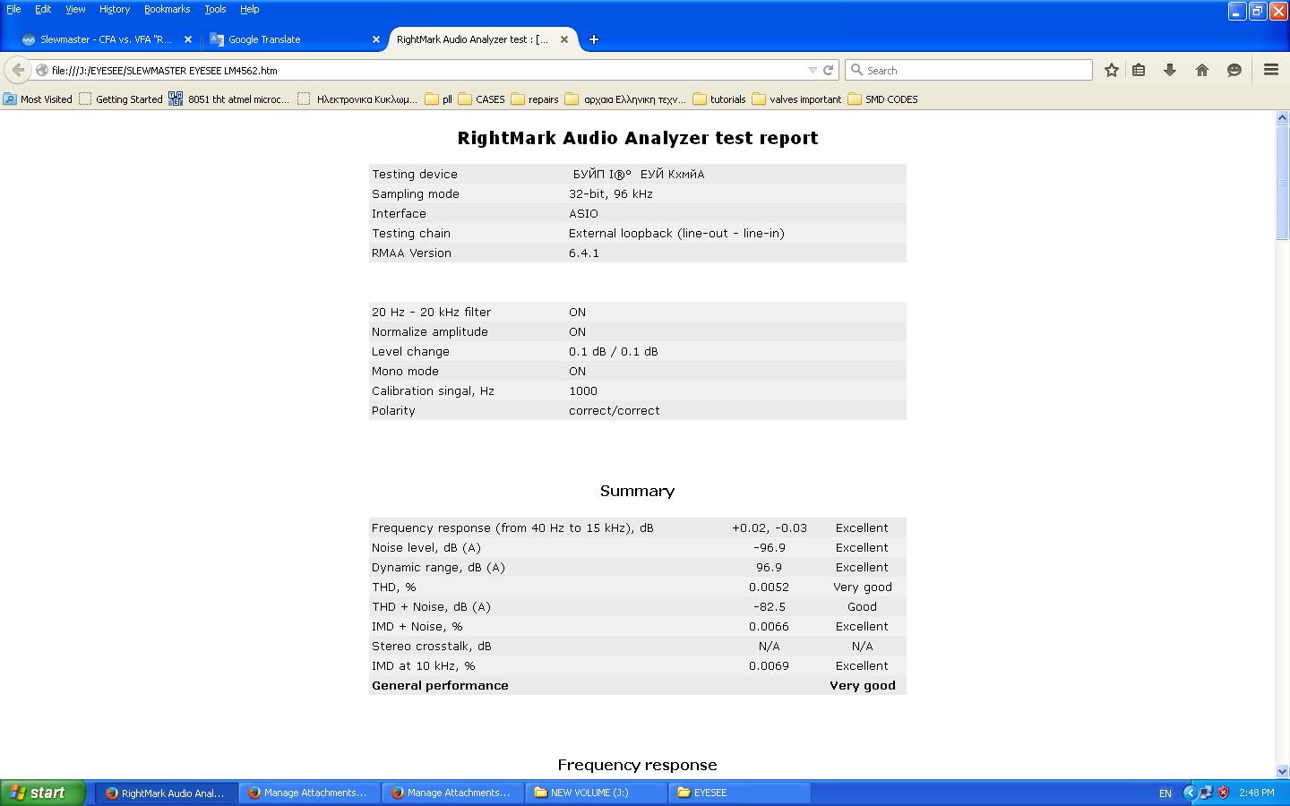Click the EN language indicator
Image resolution: width=1290 pixels, height=806 pixels.
(1165, 793)
